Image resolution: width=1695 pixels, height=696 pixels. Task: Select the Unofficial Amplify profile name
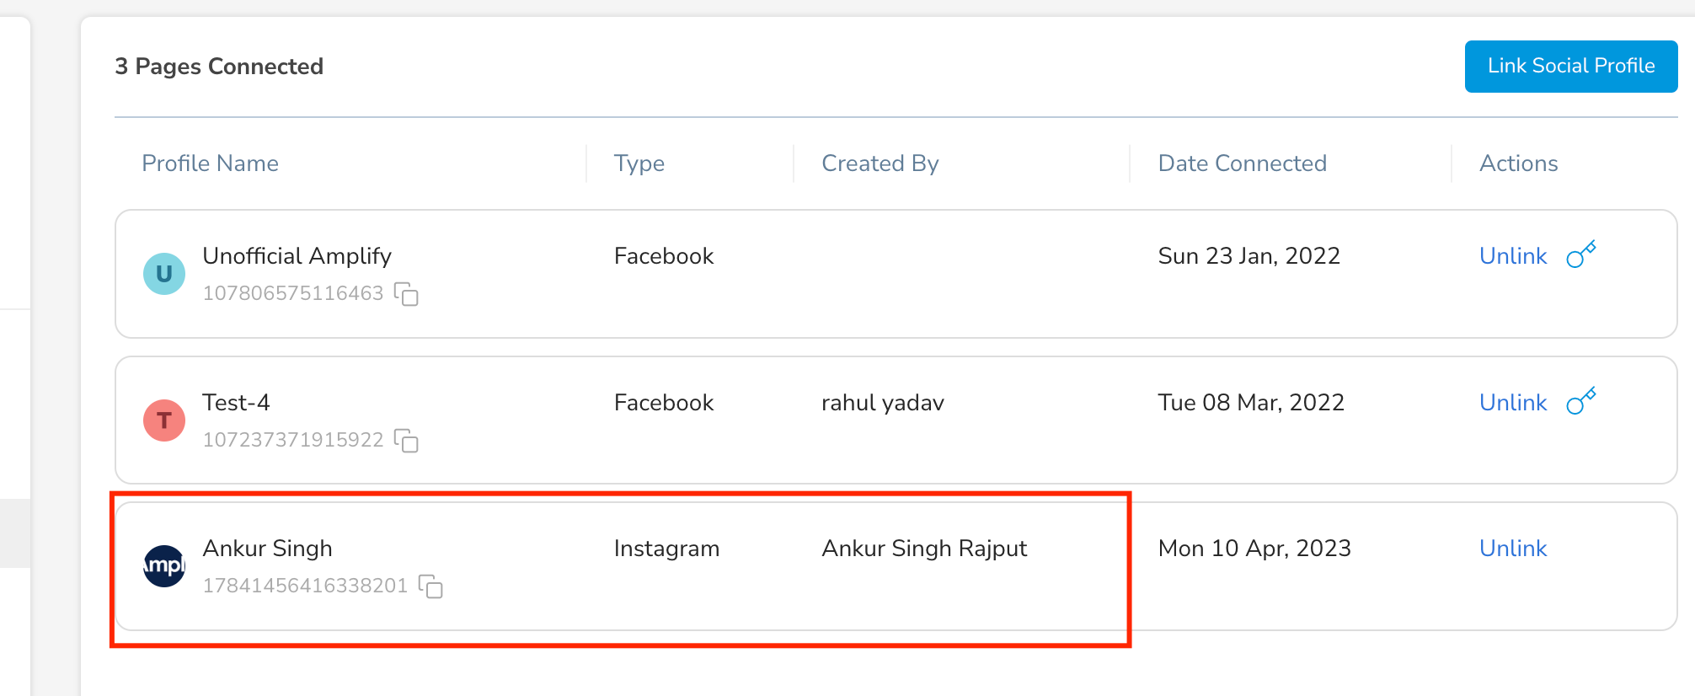click(297, 256)
